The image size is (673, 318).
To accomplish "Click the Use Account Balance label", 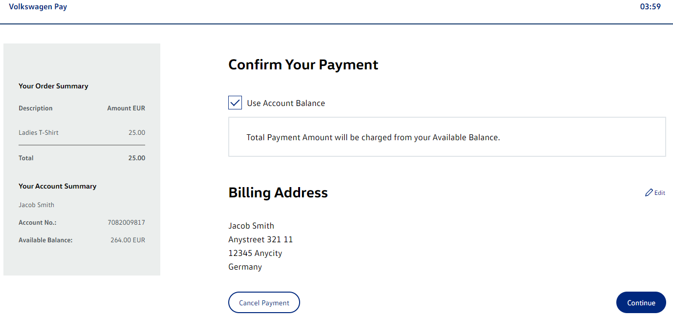I will pos(286,103).
